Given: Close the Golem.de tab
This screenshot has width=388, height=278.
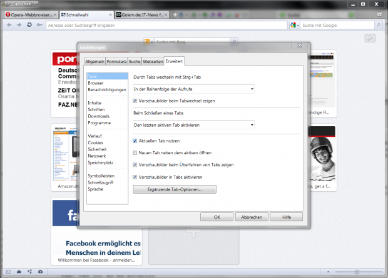Looking at the screenshot, I should (x=166, y=15).
